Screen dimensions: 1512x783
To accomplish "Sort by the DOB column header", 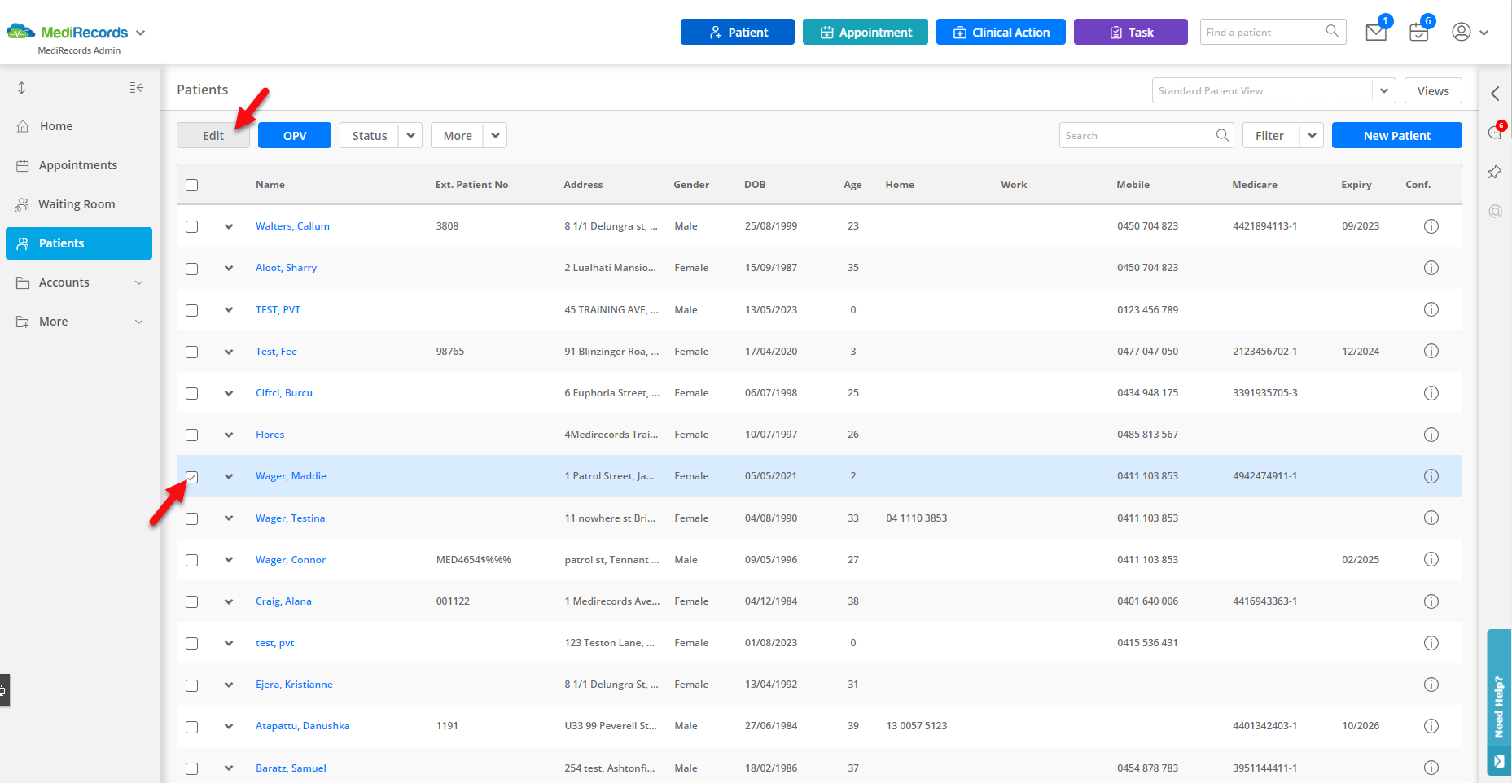I will [x=755, y=185].
